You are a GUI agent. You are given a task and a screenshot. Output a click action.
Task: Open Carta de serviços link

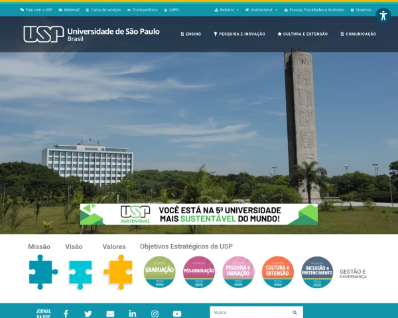pyautogui.click(x=103, y=10)
